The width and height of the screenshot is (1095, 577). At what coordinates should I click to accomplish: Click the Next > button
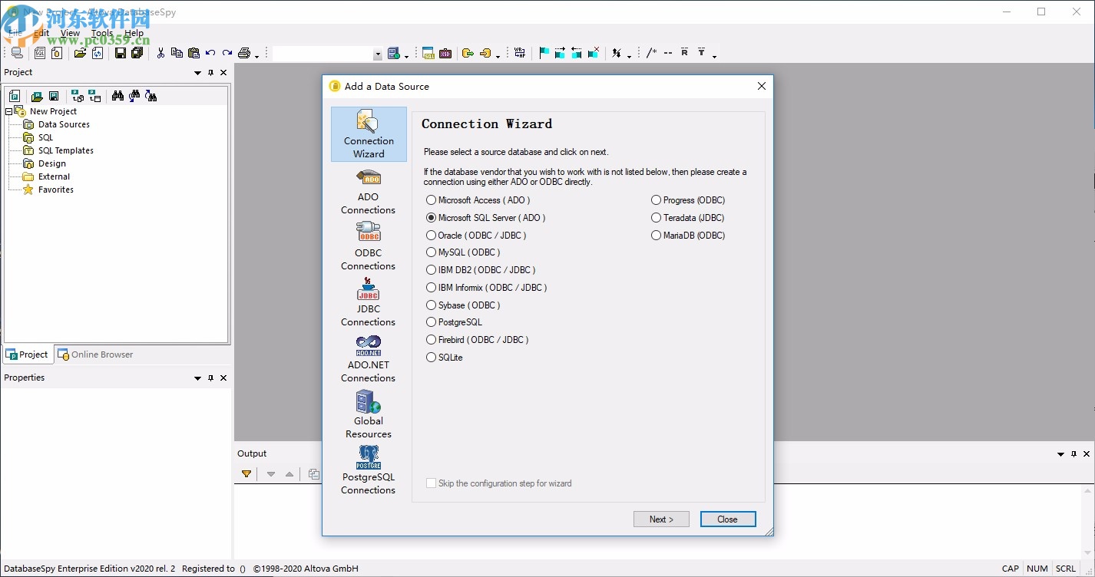click(x=661, y=519)
